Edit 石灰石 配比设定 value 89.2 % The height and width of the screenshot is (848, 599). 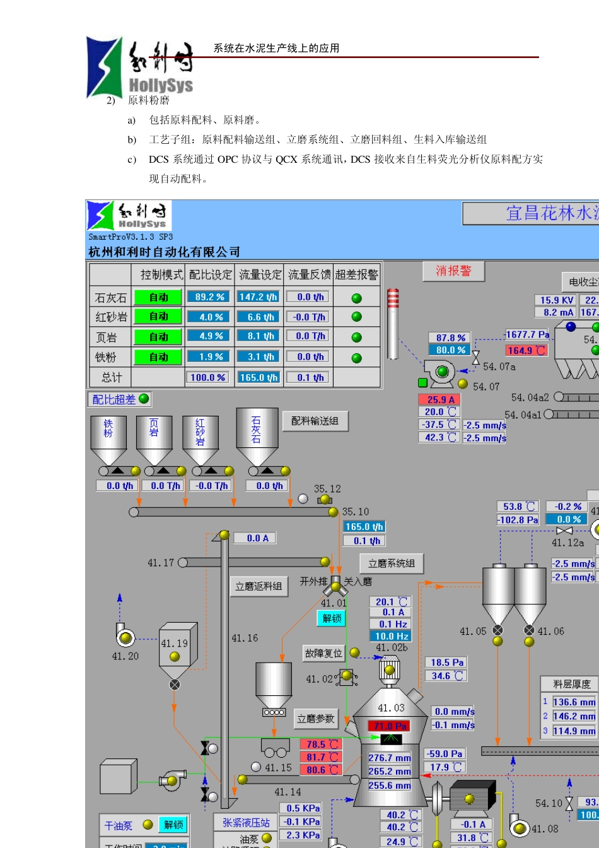(210, 297)
